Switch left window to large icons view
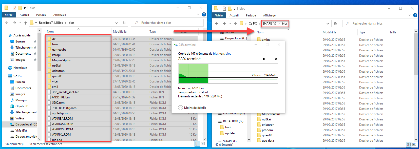This screenshot has height=149, width=419. [x=203, y=144]
